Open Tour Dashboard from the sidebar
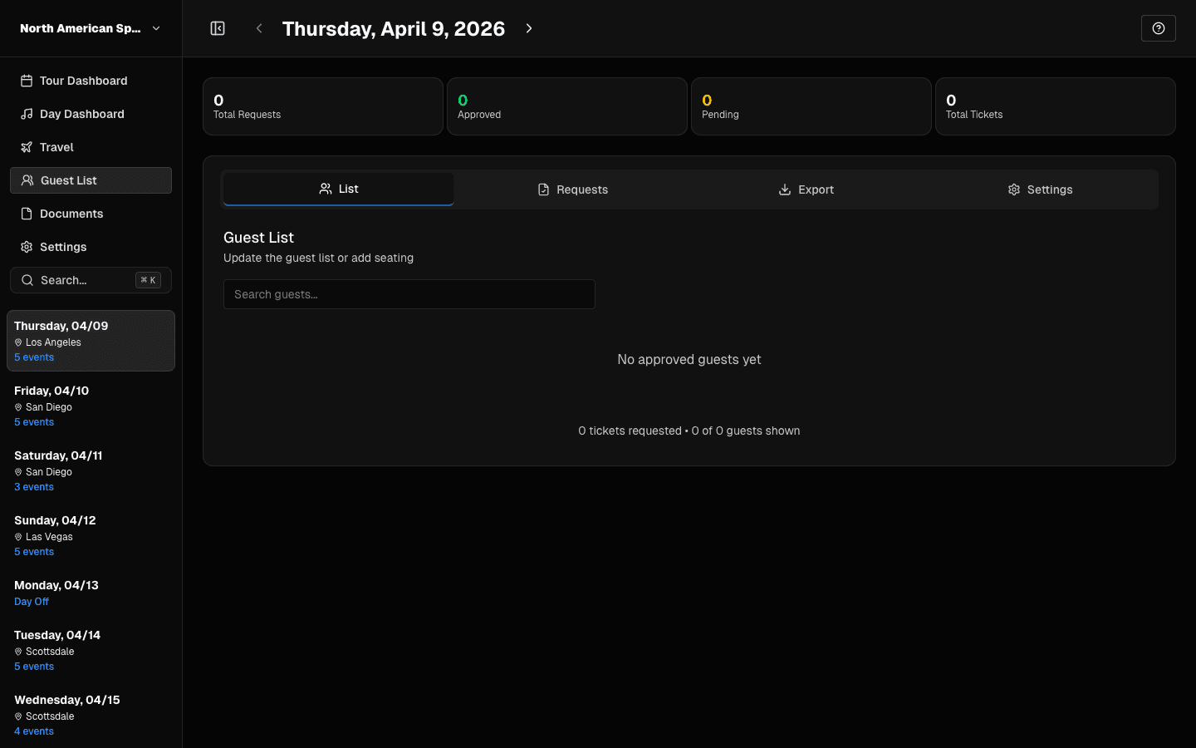The height and width of the screenshot is (748, 1196). [x=83, y=81]
